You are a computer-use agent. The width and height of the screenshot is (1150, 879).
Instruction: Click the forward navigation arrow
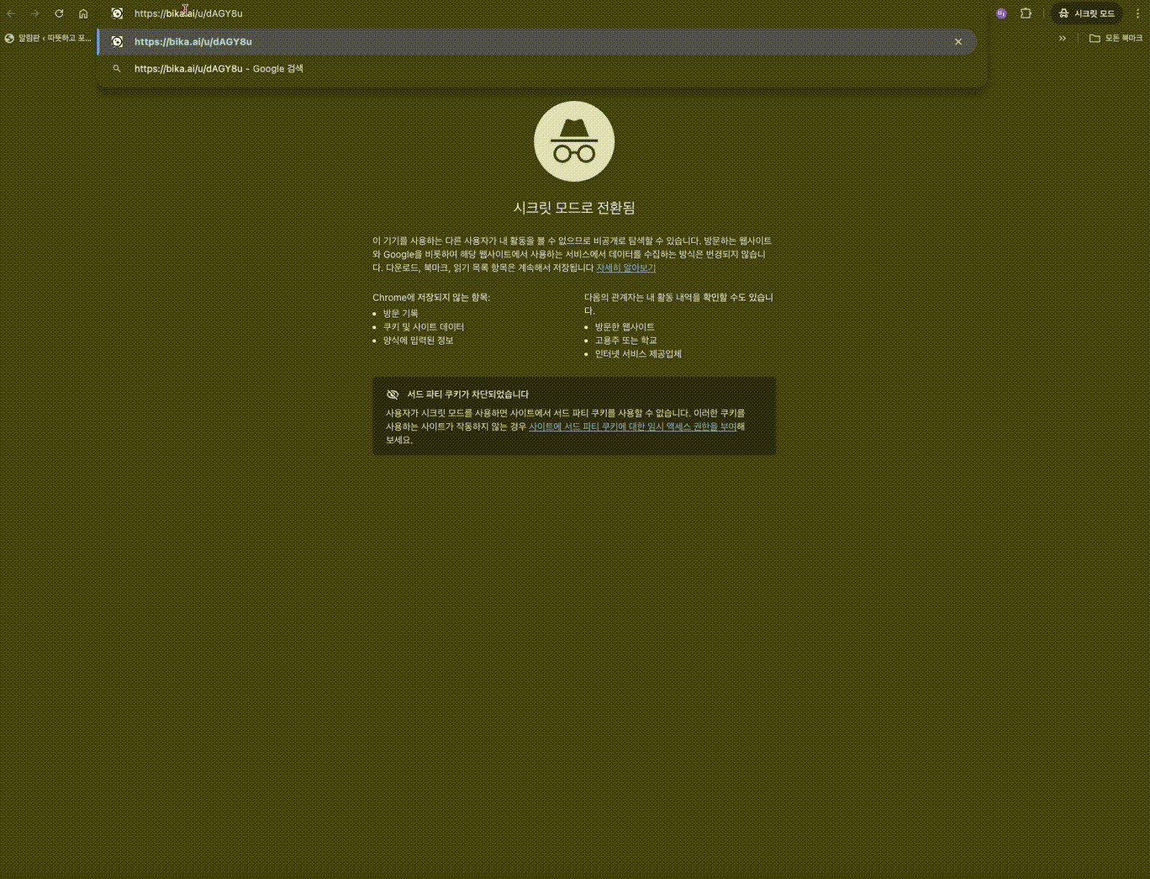coord(34,13)
